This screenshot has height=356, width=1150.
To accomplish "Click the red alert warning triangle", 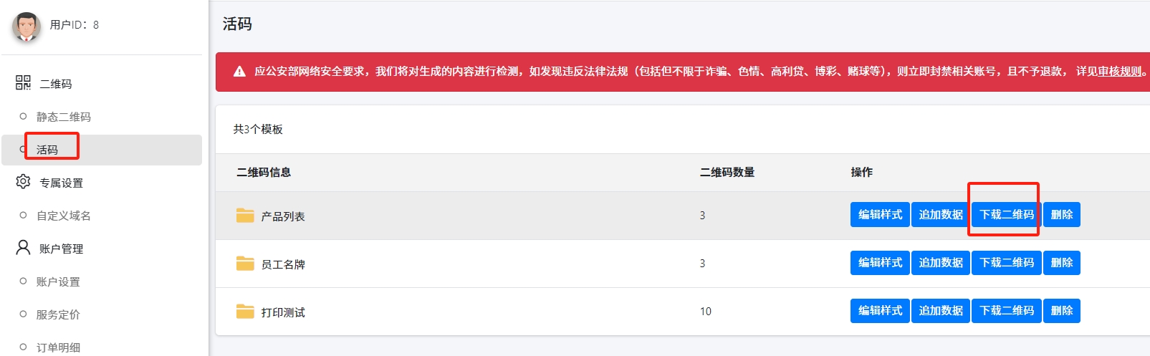I will [239, 72].
